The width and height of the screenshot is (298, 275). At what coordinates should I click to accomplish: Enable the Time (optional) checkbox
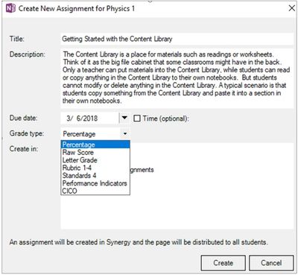pyautogui.click(x=137, y=118)
